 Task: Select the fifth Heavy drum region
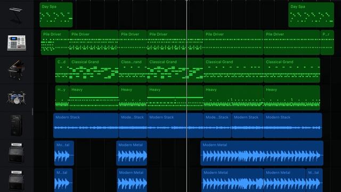point(233,98)
